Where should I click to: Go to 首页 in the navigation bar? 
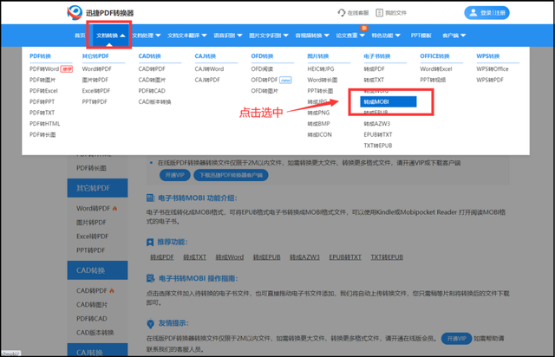80,36
